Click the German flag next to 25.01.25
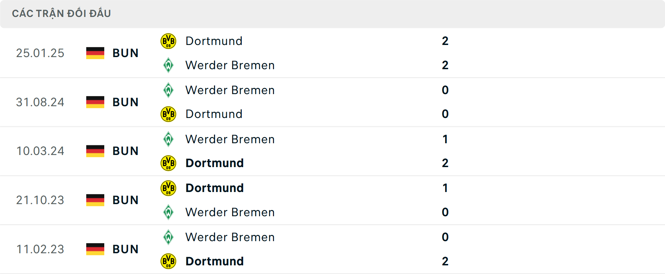The width and height of the screenshot is (665, 274). 95,53
